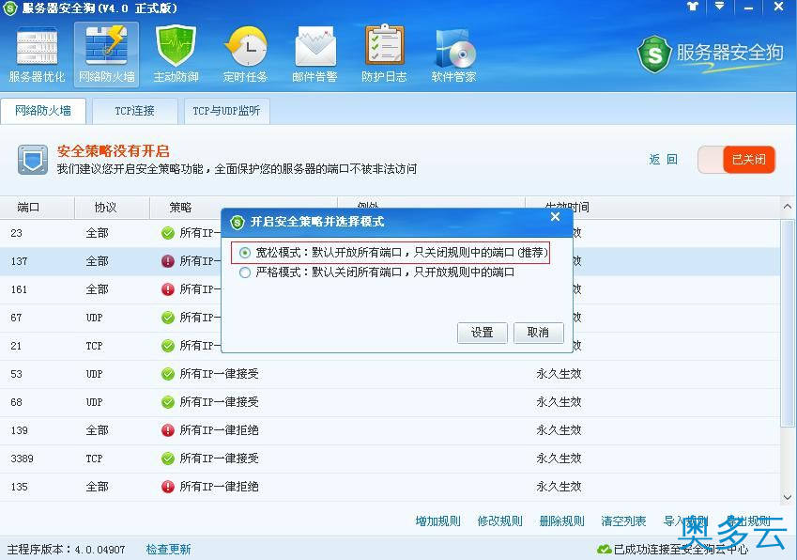Click the 增加规则 link
797x560 pixels.
tap(437, 521)
